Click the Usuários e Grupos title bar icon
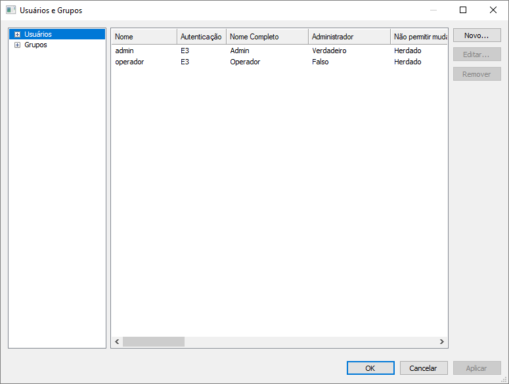 (x=11, y=11)
